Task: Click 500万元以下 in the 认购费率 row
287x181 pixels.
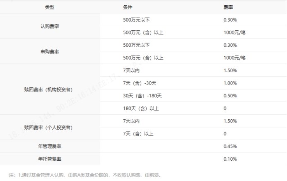Action: click(136, 20)
